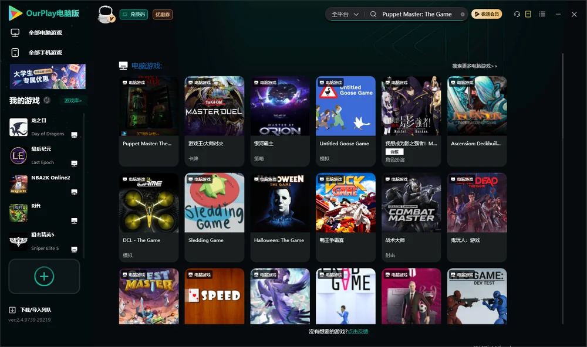Open the Untitled Goose Game card

click(346, 121)
